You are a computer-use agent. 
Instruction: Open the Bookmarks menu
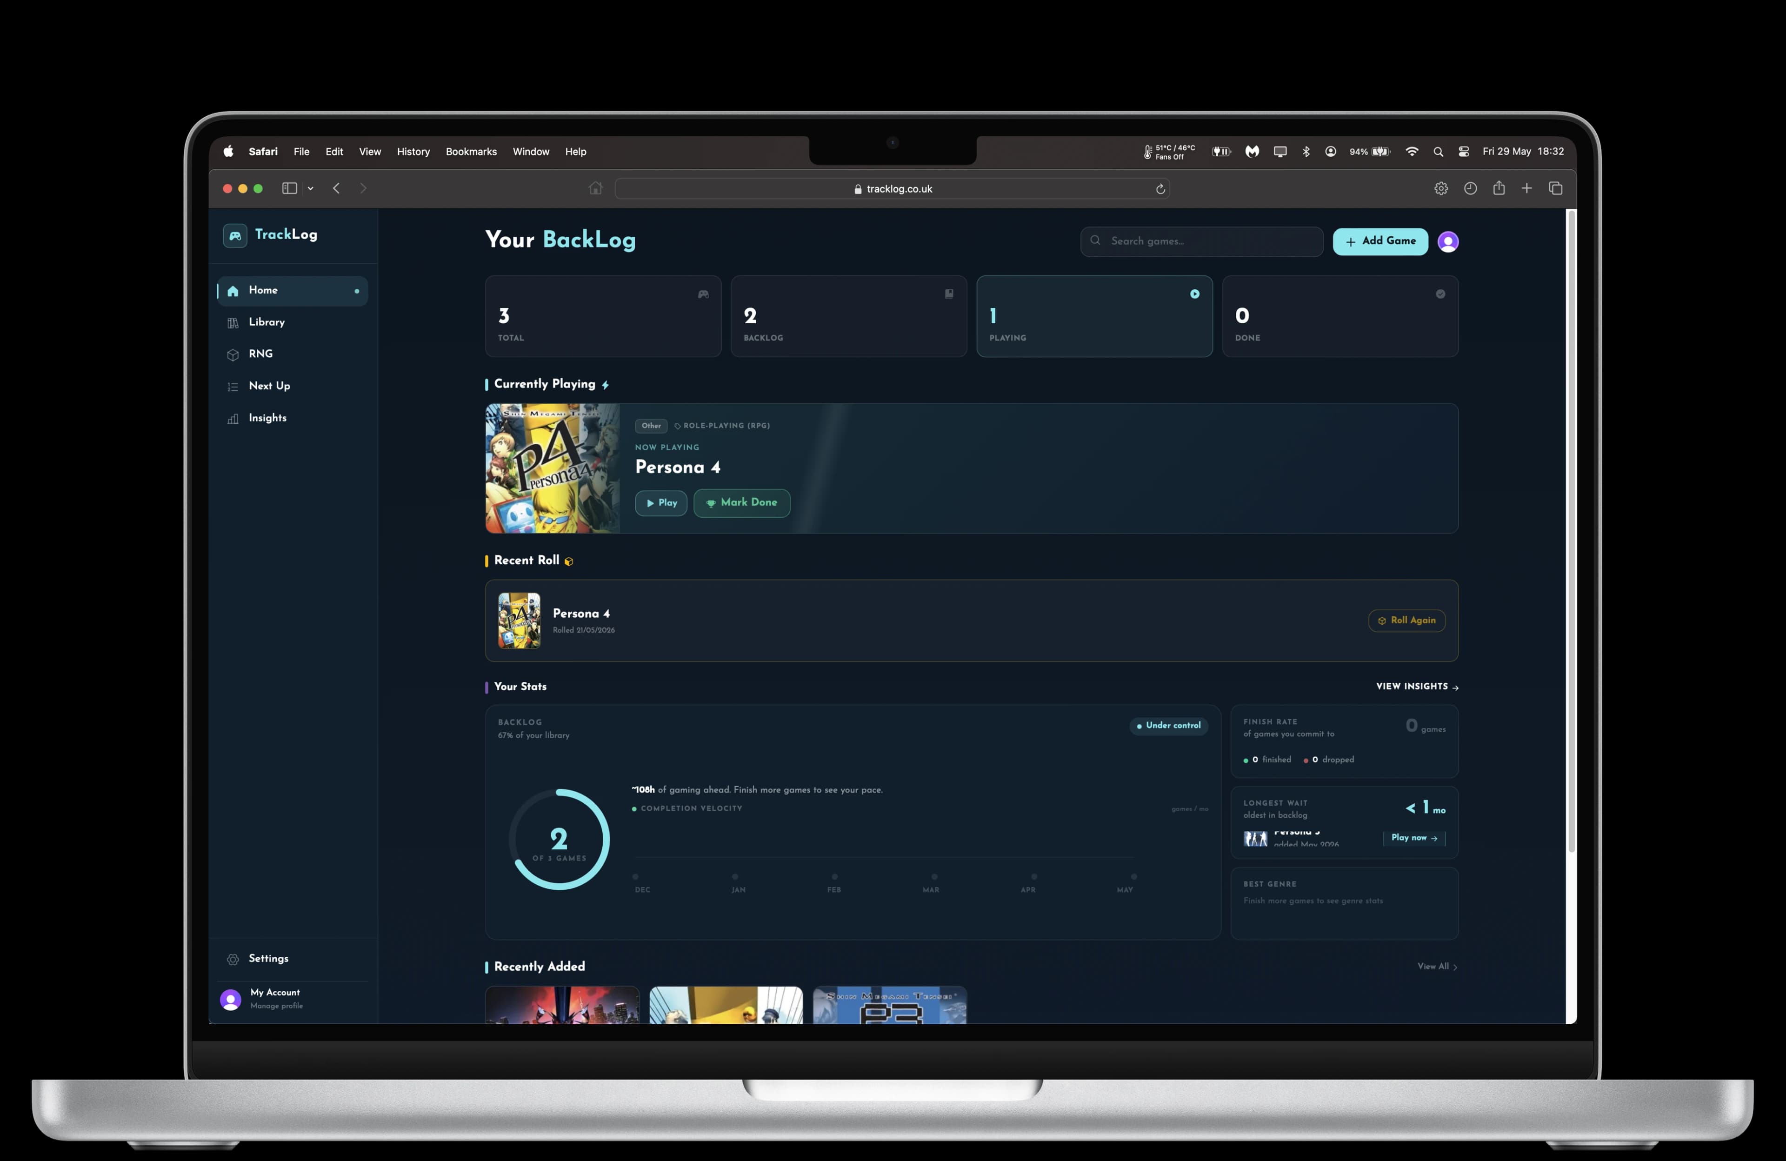[471, 152]
